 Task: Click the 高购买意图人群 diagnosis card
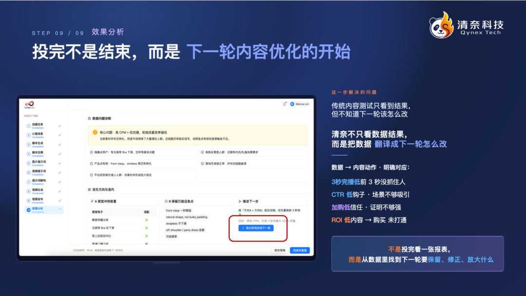(253, 152)
